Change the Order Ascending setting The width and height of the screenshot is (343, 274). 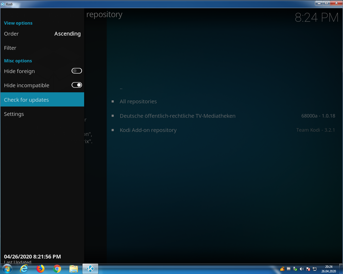pyautogui.click(x=42, y=34)
